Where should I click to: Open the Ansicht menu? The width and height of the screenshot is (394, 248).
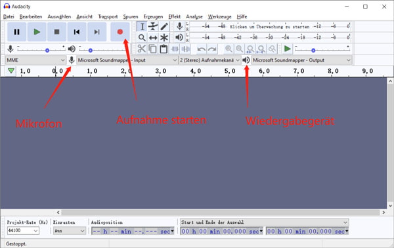click(84, 16)
